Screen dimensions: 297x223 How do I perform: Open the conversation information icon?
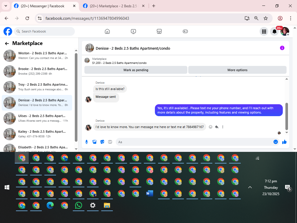click(282, 48)
